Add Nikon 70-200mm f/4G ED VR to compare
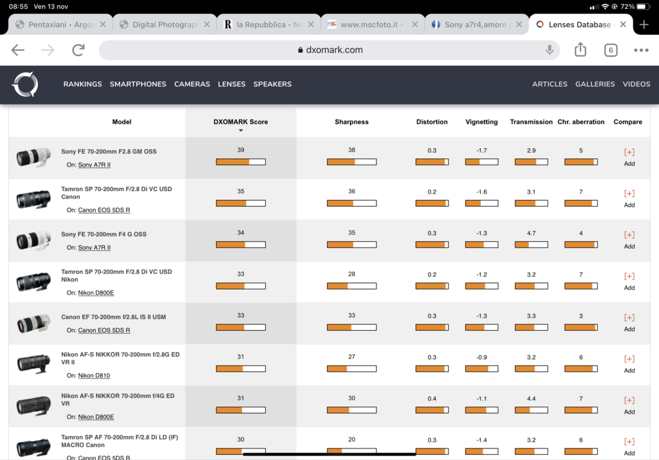The image size is (659, 460). point(629,405)
